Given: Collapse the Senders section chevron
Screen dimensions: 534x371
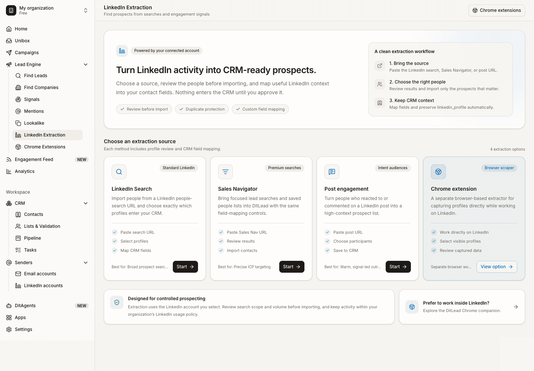Looking at the screenshot, I should (x=86, y=263).
